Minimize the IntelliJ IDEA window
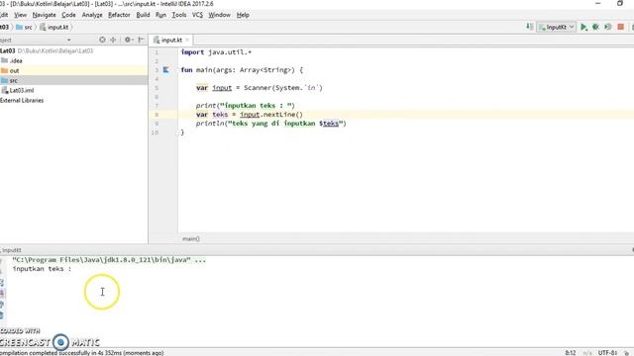Viewport: 634px width, 356px height. click(598, 4)
